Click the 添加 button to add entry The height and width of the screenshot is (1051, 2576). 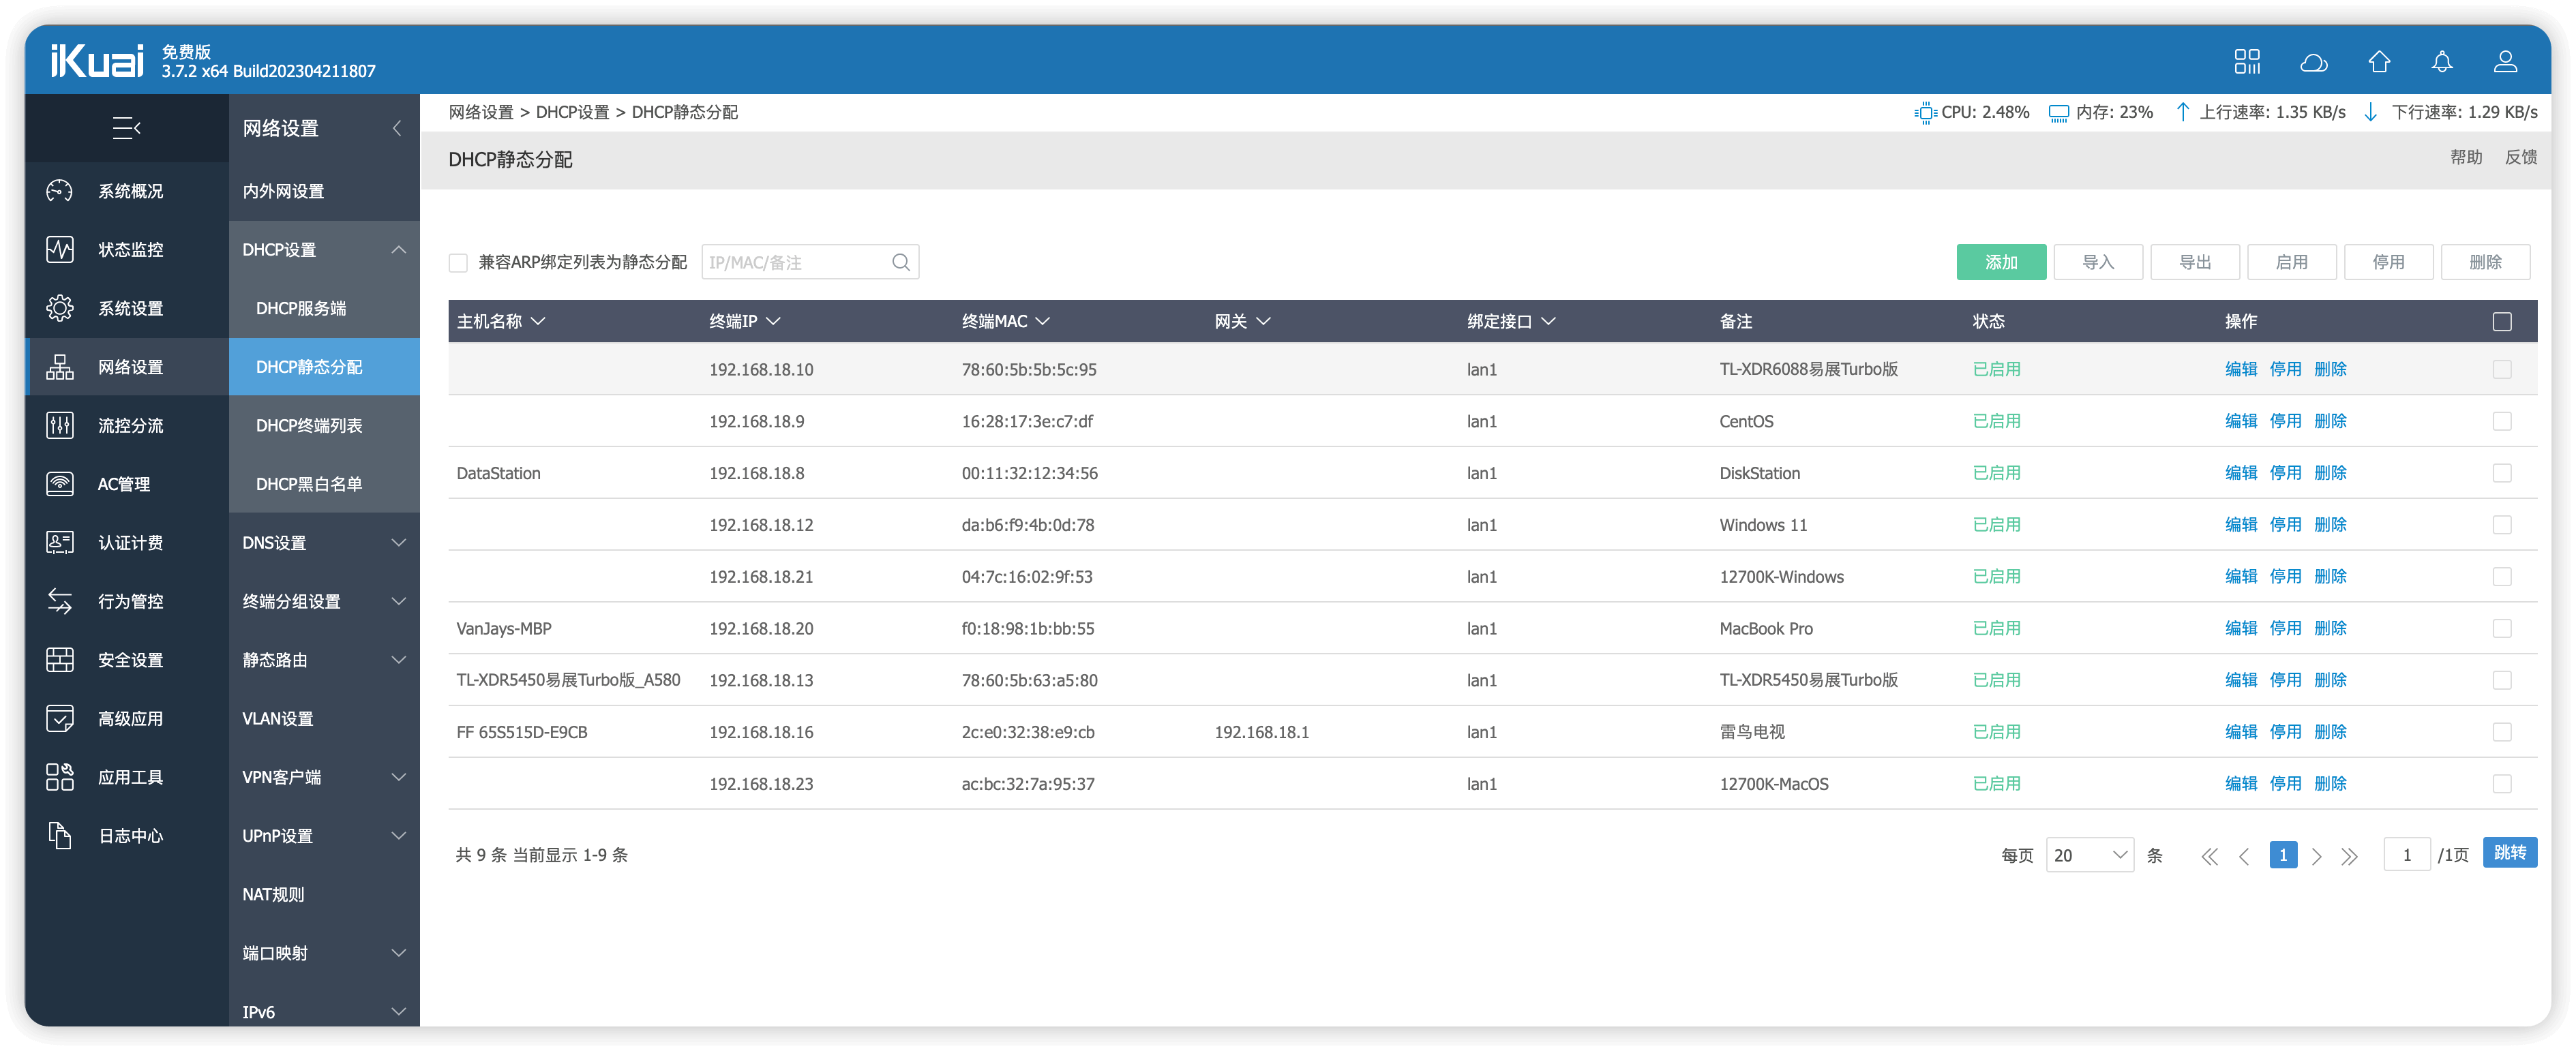(x=2001, y=261)
